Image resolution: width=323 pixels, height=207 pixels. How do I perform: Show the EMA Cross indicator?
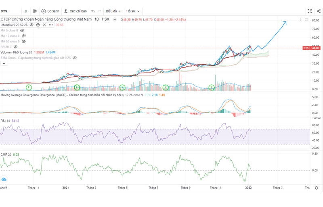[x=75, y=58]
